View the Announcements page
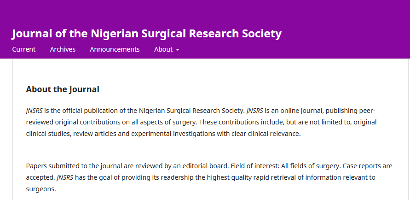 115,49
